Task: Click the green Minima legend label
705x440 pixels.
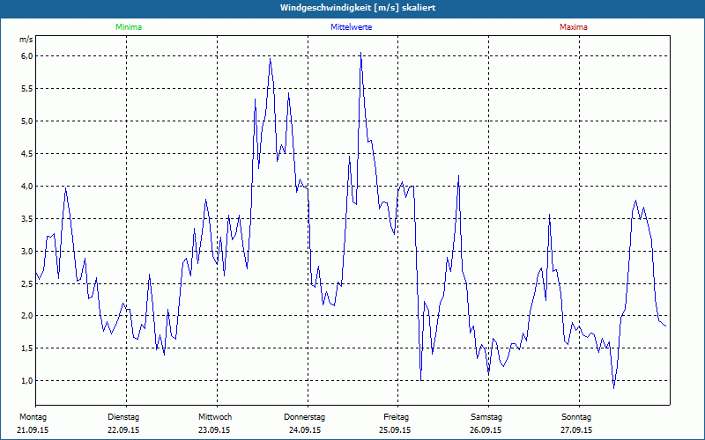Action: pos(129,27)
